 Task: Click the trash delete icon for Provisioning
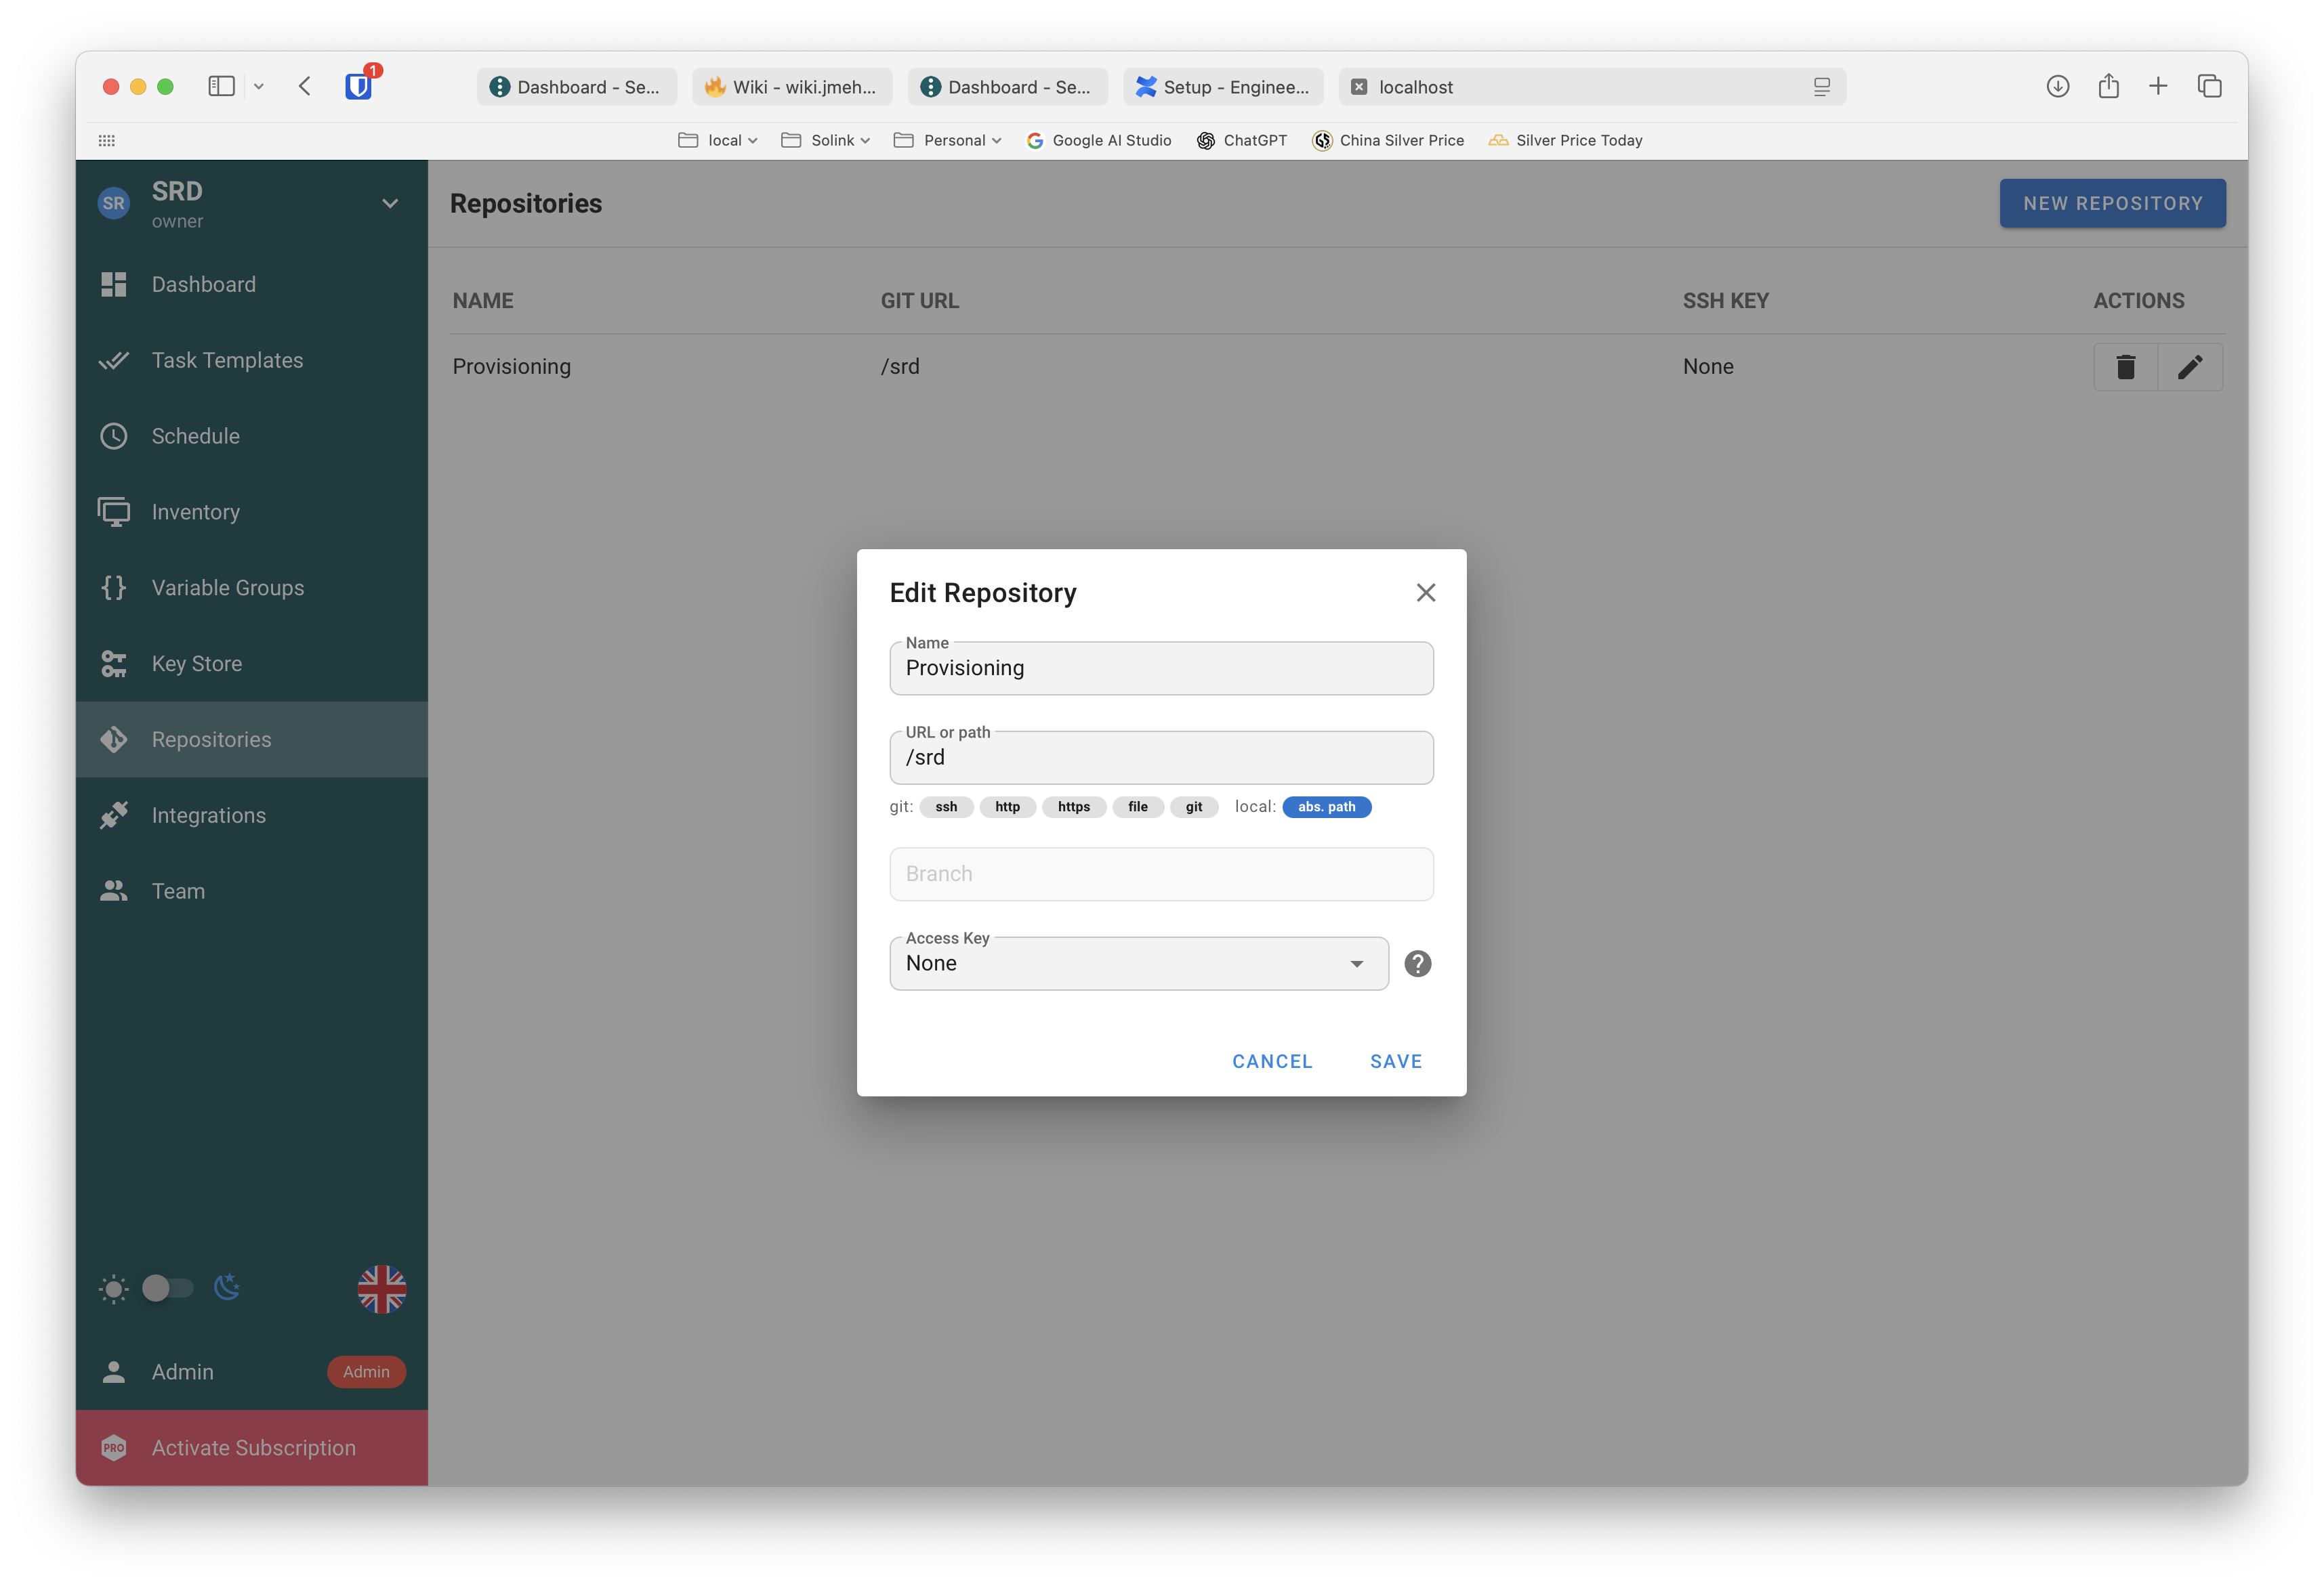[2125, 367]
